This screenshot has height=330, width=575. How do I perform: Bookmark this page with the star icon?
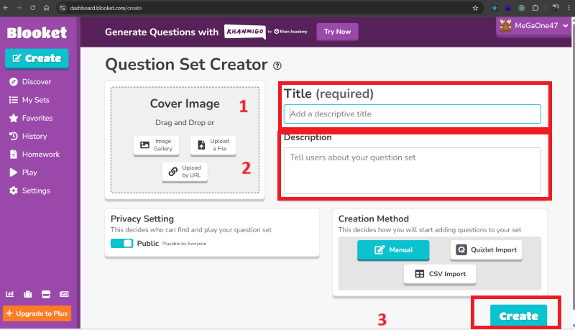pyautogui.click(x=475, y=8)
